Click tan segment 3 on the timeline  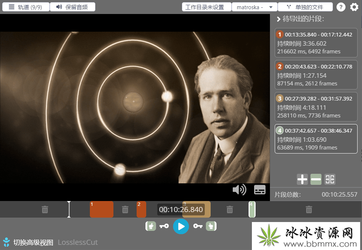pyautogui.click(x=197, y=209)
